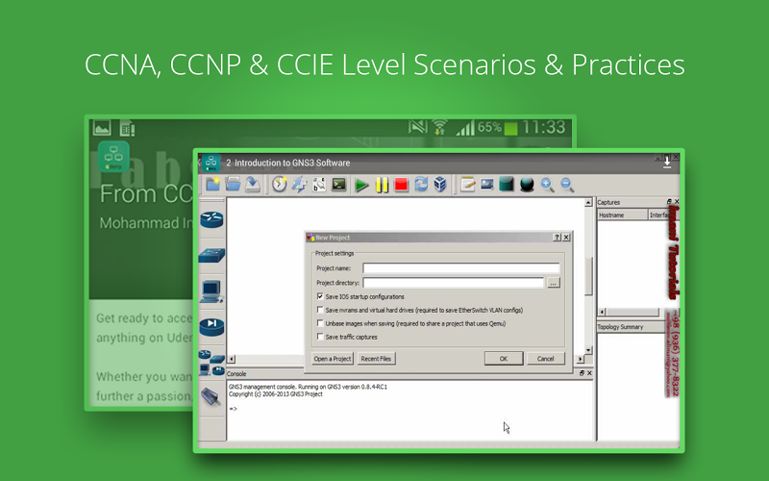Image resolution: width=769 pixels, height=481 pixels.
Task: Click the Insert a picture icon
Action: (487, 185)
